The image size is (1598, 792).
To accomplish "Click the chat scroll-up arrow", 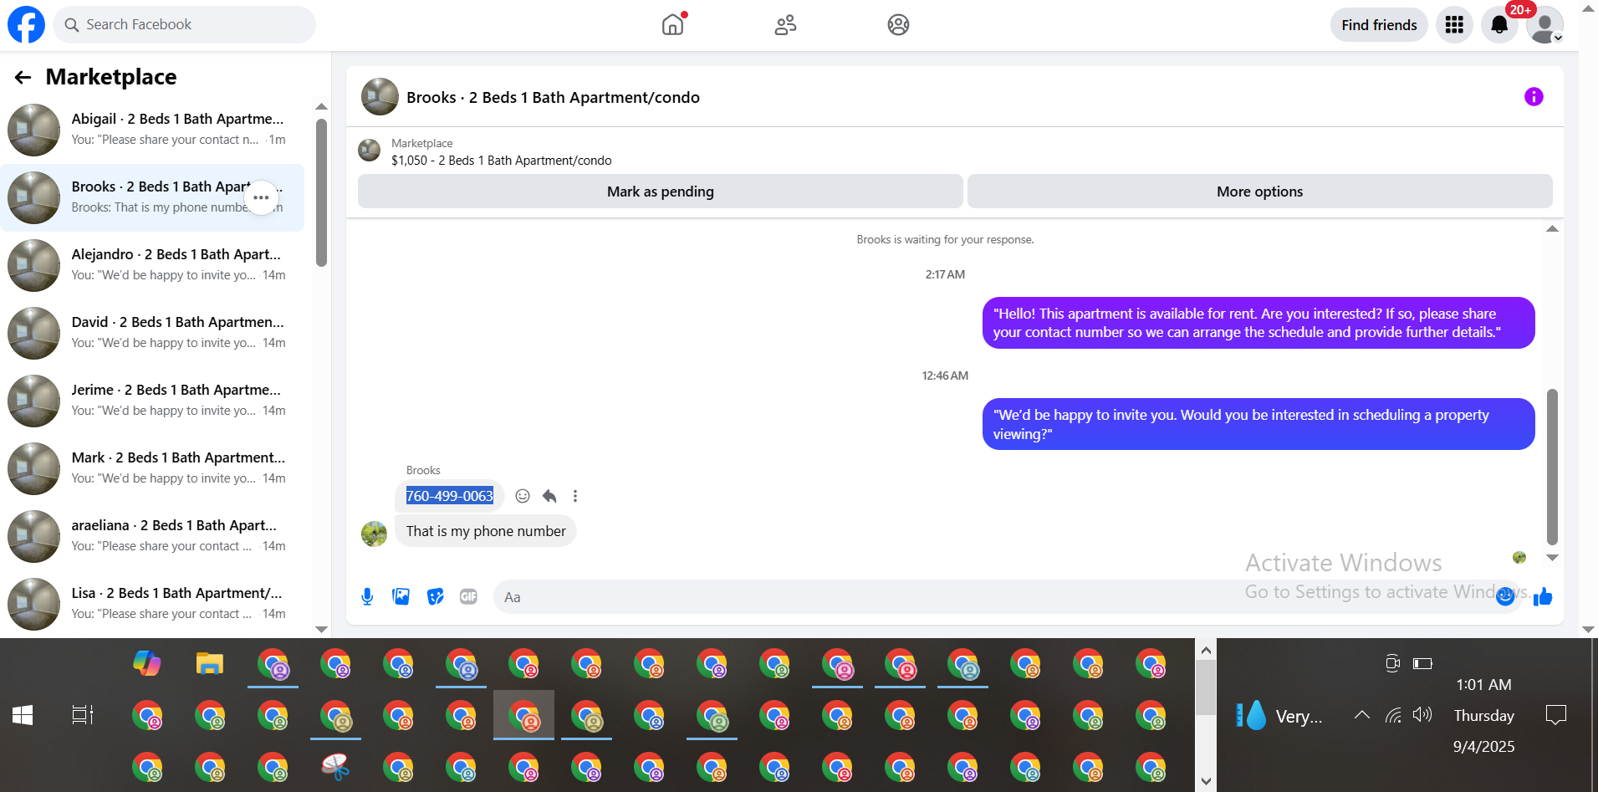I will pos(1552,229).
